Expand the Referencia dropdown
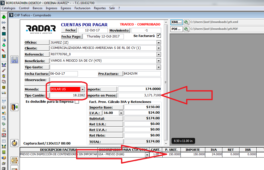The height and width of the screenshot is (170, 264). 159,55
